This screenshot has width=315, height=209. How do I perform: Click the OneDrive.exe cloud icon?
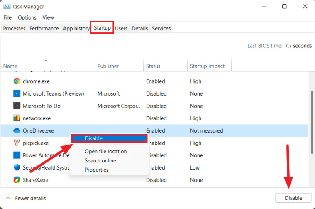click(17, 130)
